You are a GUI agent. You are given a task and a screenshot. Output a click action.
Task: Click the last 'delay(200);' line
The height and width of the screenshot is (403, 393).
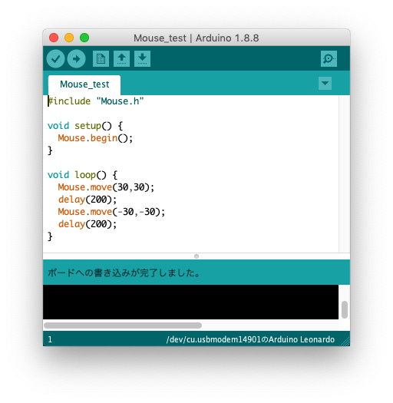88,224
